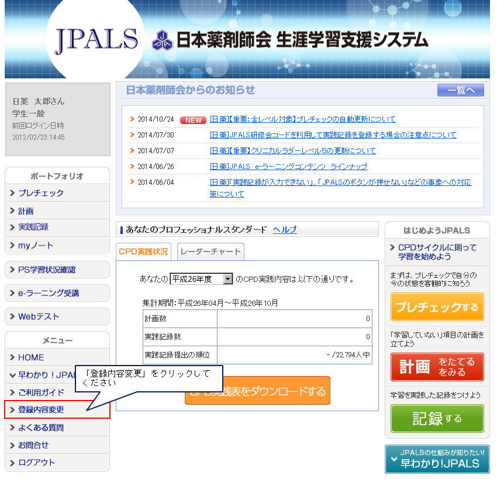Screen dimensions: 497x479
Task: Click the chevron icon next to プレチェック
Action: [x=12, y=193]
